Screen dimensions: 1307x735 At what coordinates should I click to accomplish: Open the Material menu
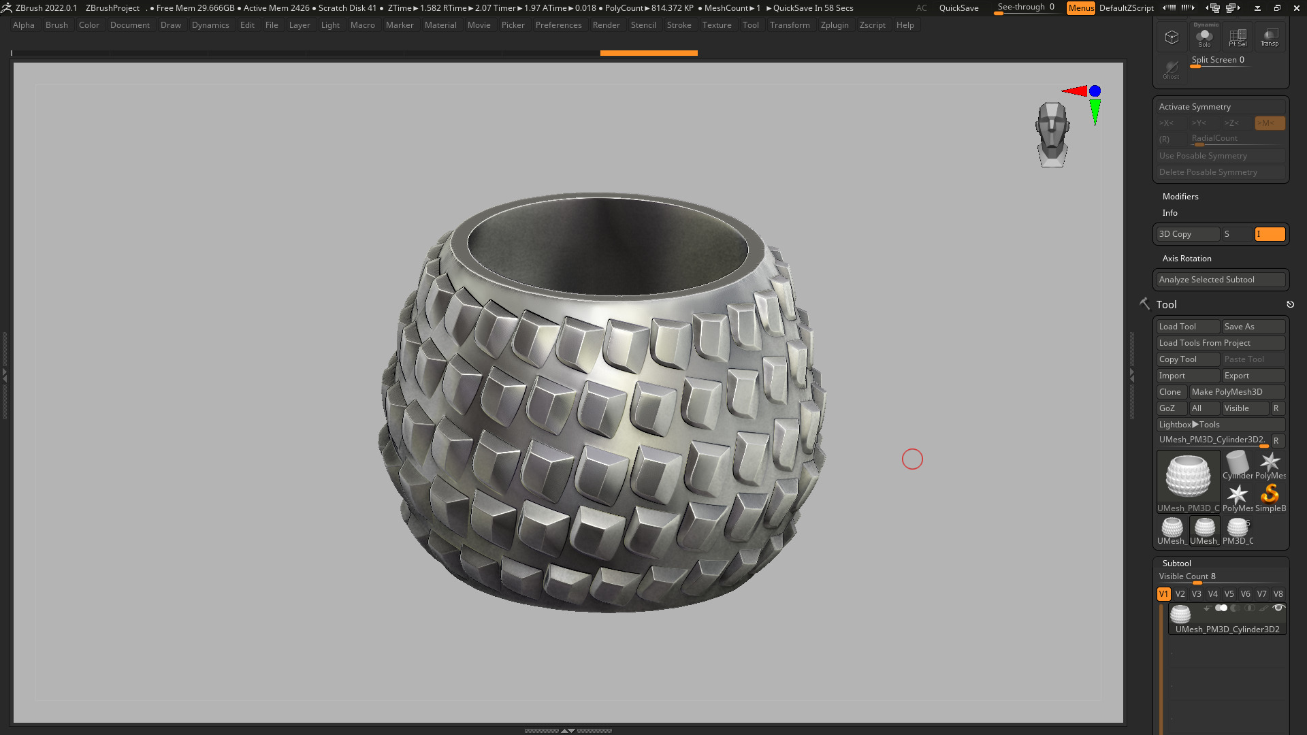[440, 25]
